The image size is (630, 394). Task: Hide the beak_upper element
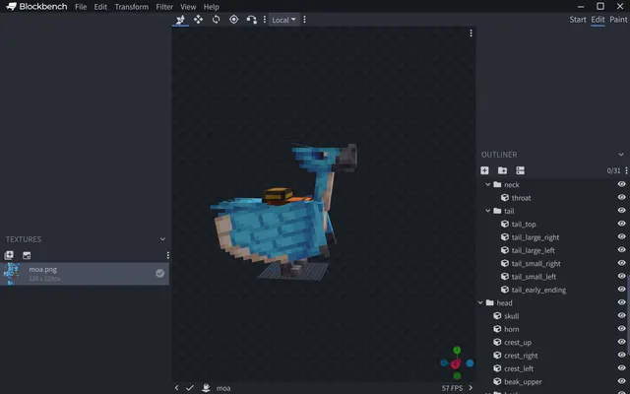[621, 381]
